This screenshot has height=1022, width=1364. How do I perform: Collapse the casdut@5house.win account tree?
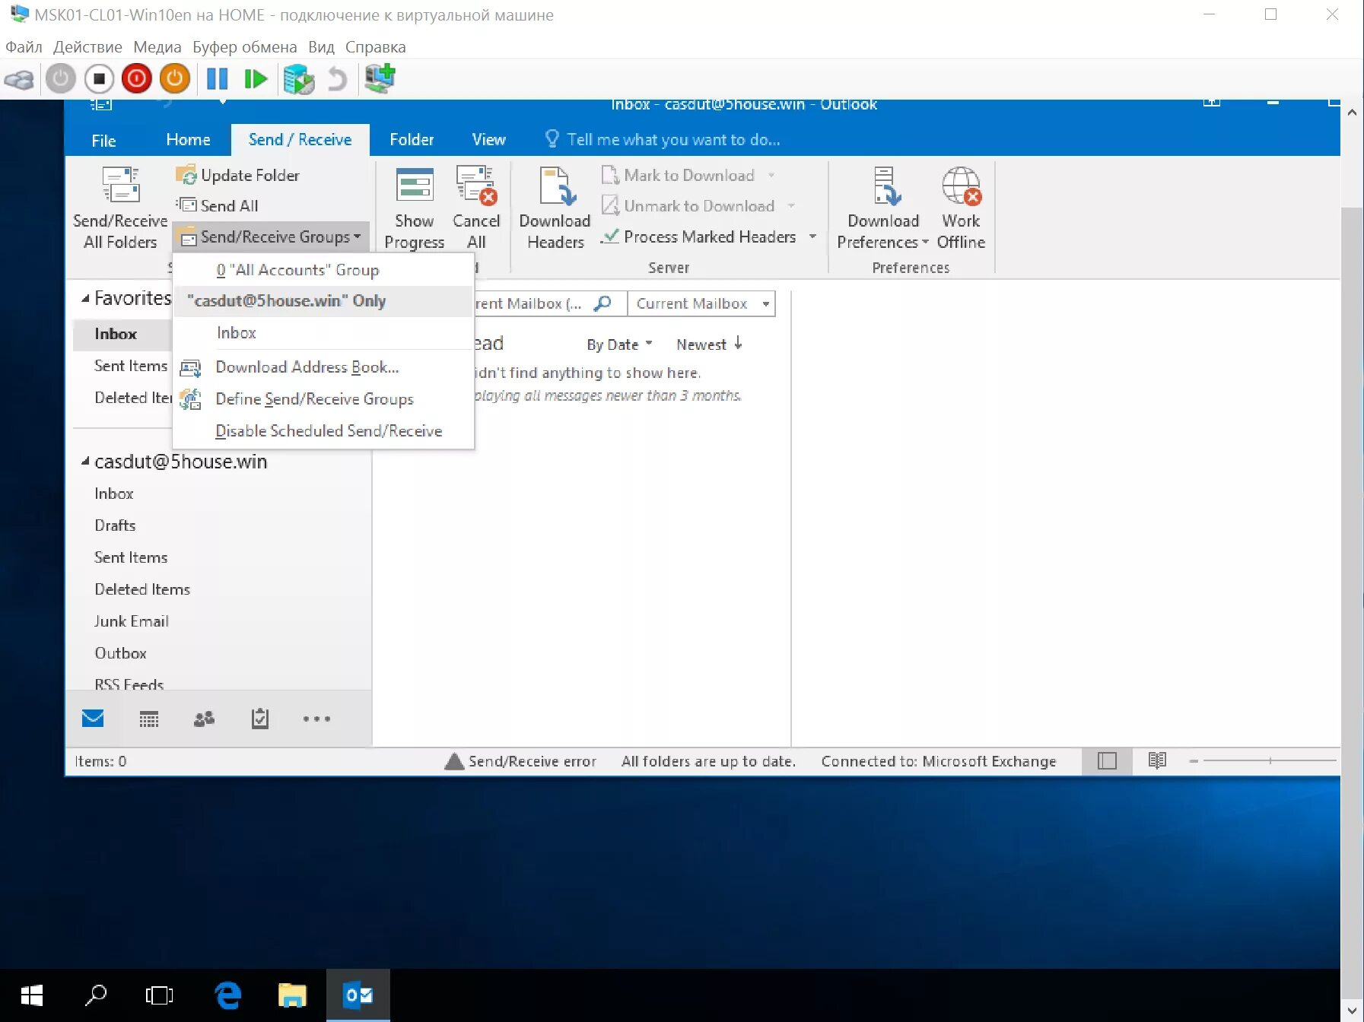85,462
